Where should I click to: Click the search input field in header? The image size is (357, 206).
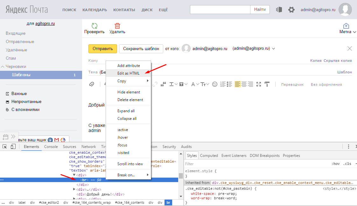point(220,10)
